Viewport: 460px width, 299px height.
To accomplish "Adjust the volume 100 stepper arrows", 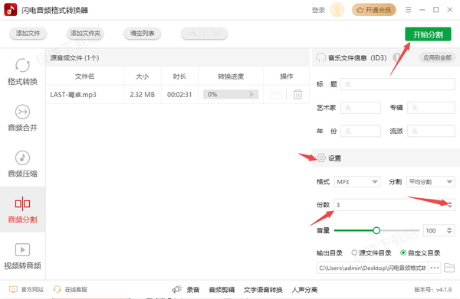I will tap(449, 230).
